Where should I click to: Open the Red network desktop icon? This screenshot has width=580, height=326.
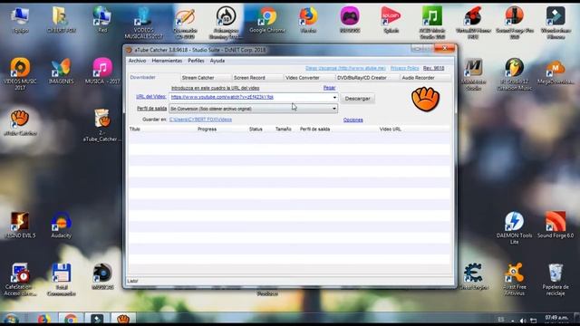[x=102, y=20]
